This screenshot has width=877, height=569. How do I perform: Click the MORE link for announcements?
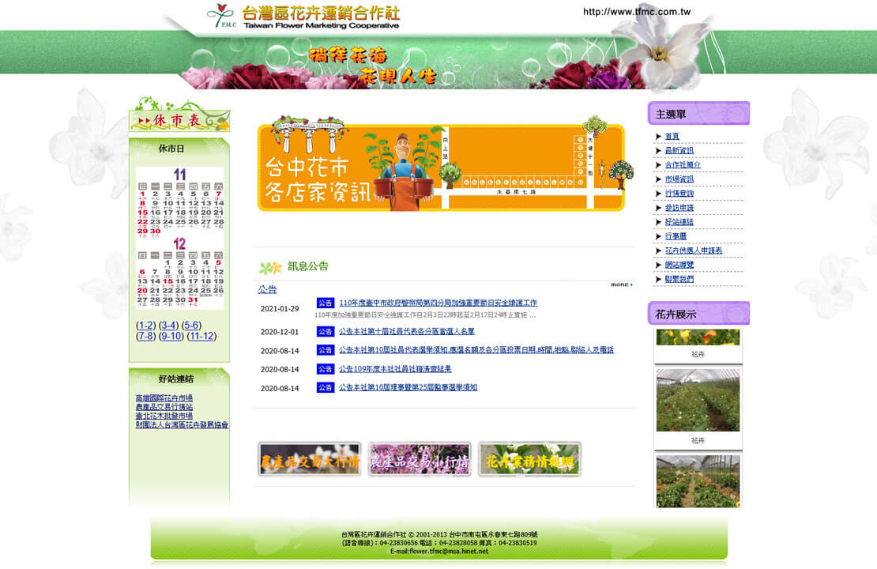621,284
